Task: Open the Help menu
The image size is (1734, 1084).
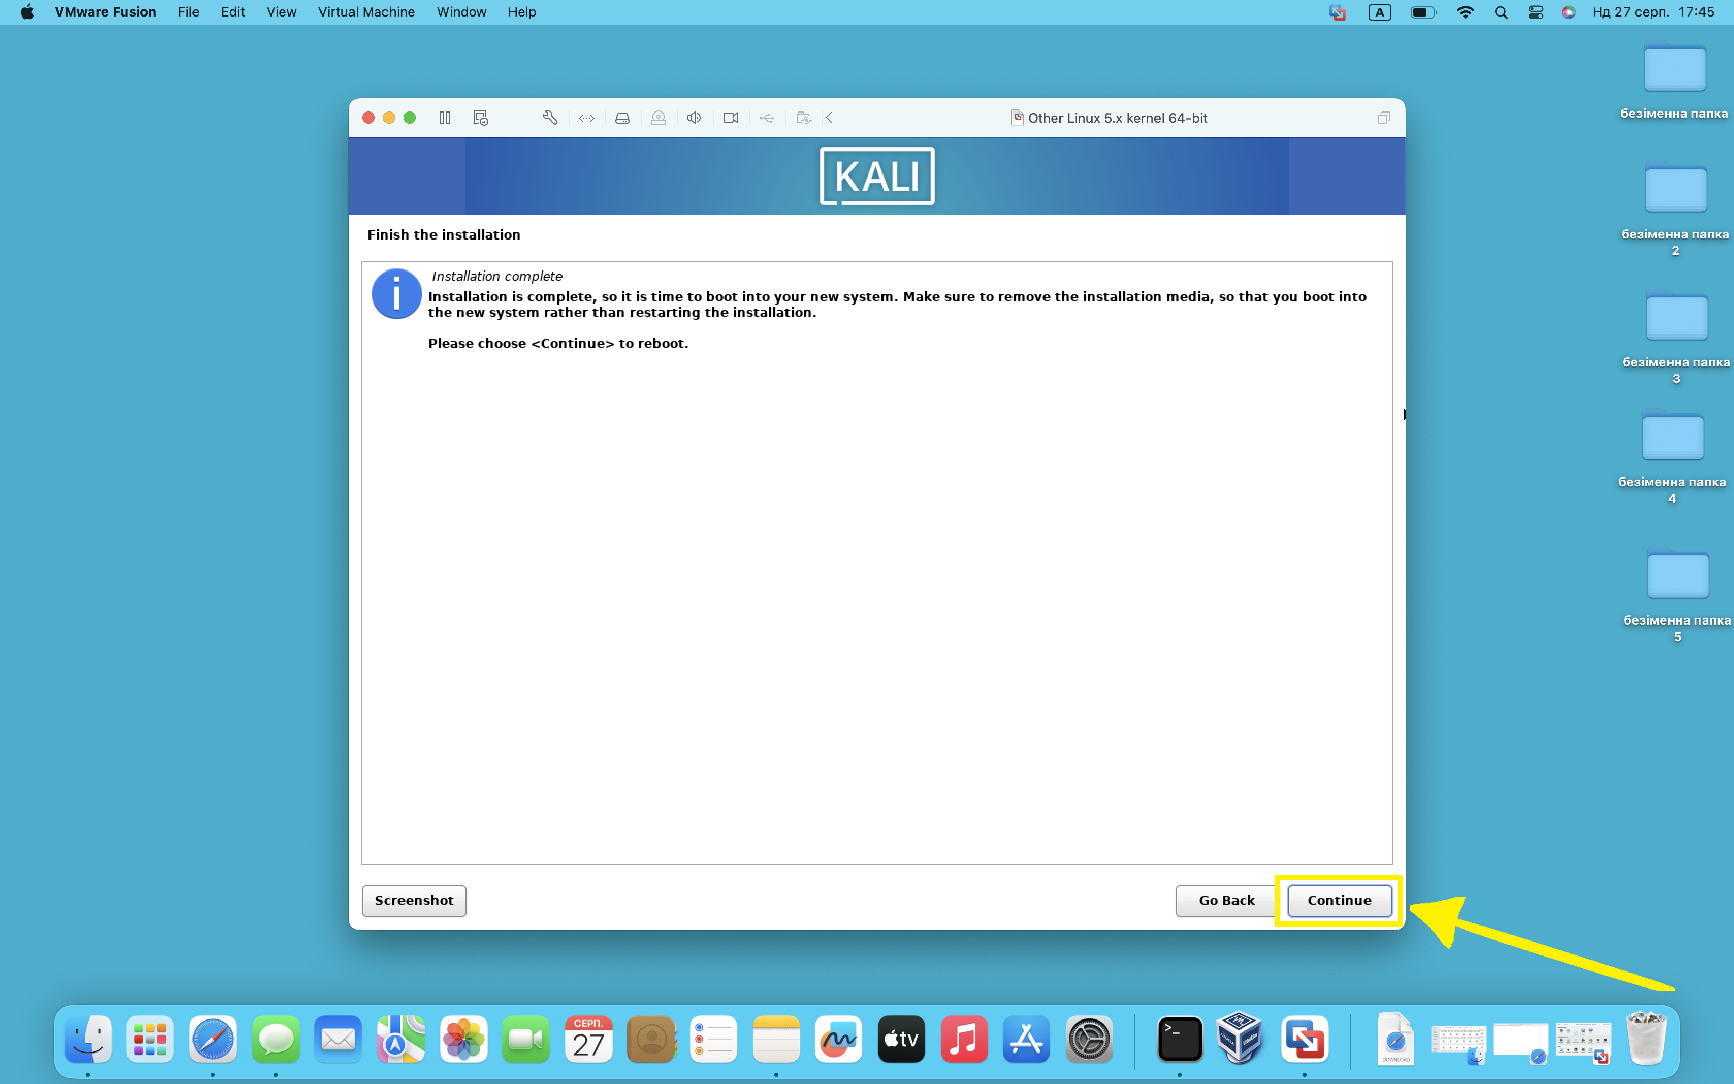Action: tap(522, 12)
